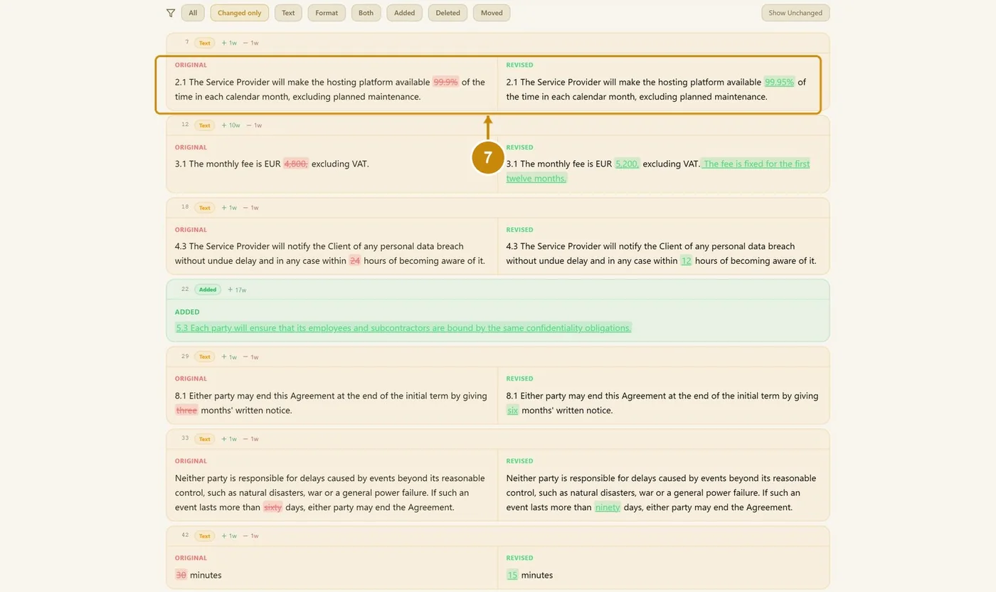Show only Added changes via the filter bar
Viewport: 996px width, 592px height.
tap(405, 13)
